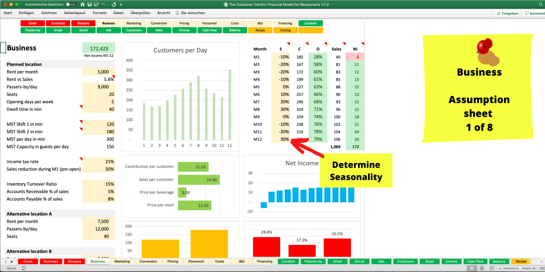Toggle the Automatisches Speichern switch
The width and height of the screenshot is (545, 272).
tap(71, 4)
